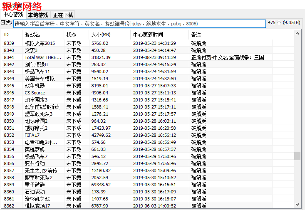Click the vertical scrollbar thumb
This screenshot has height=210, width=305.
pyautogui.click(x=297, y=156)
